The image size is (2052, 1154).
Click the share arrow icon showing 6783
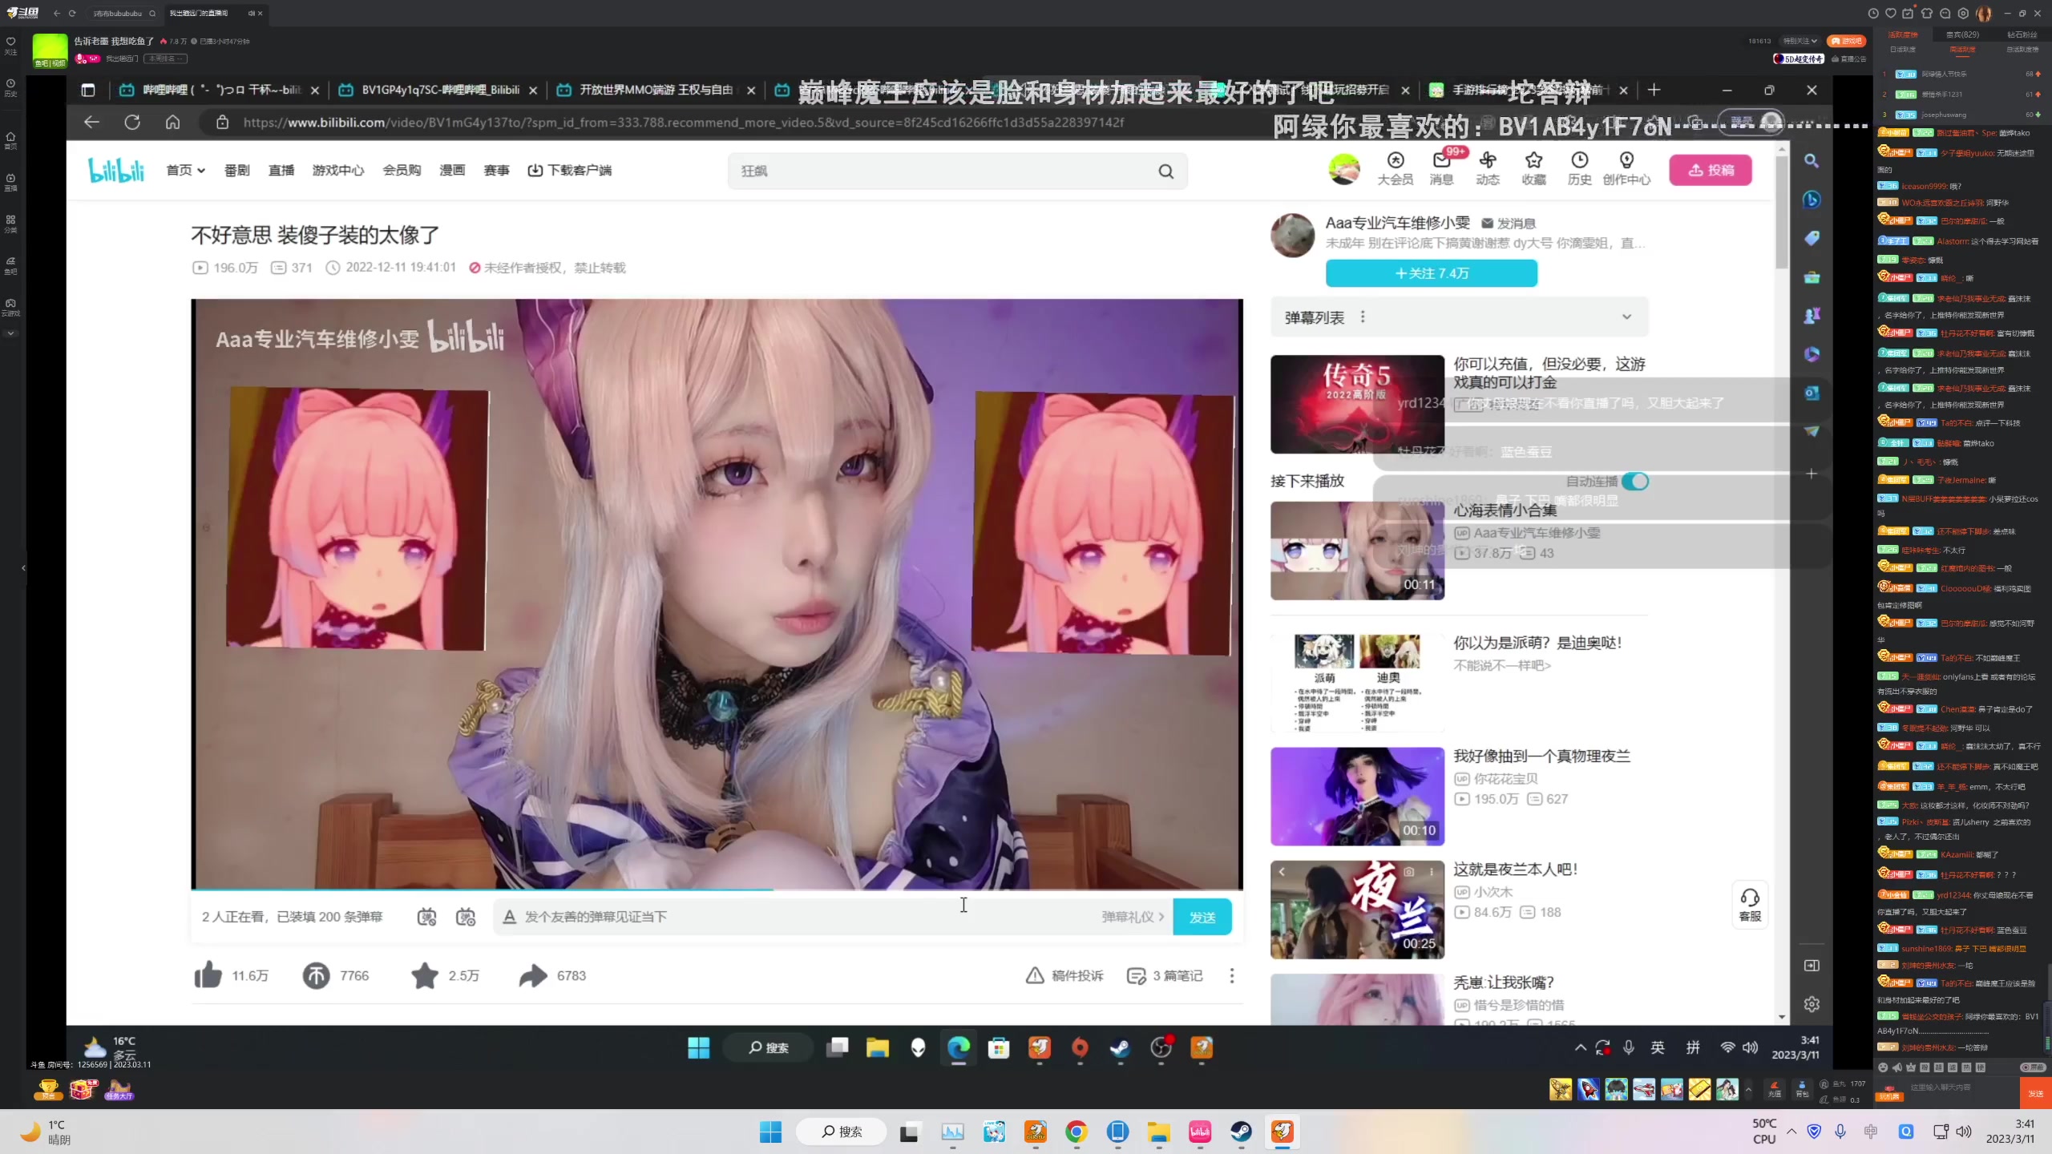click(533, 975)
